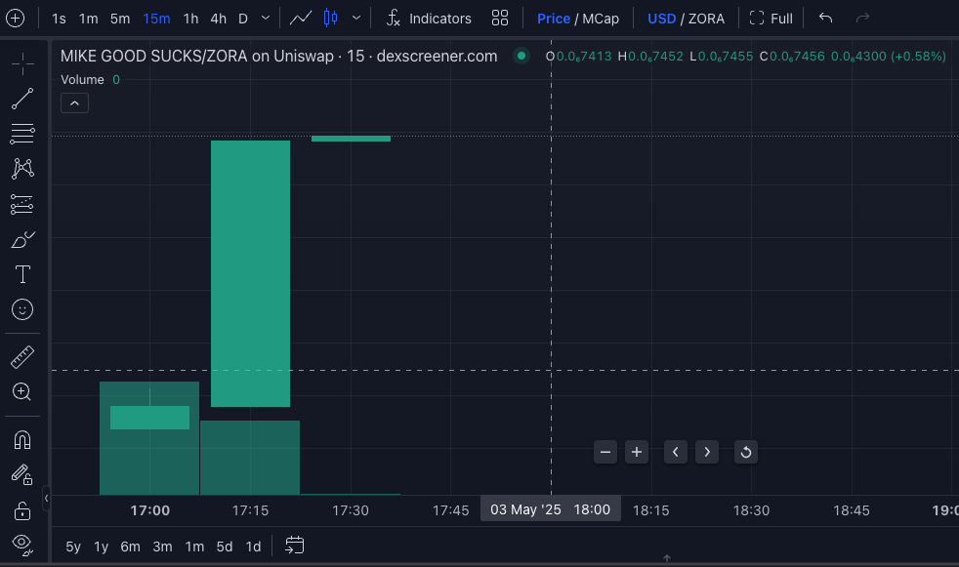Open the go to date calendar
The height and width of the screenshot is (567, 959).
(x=294, y=546)
